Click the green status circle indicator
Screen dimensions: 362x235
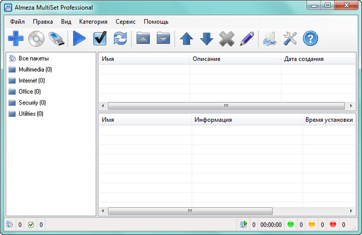(x=290, y=224)
